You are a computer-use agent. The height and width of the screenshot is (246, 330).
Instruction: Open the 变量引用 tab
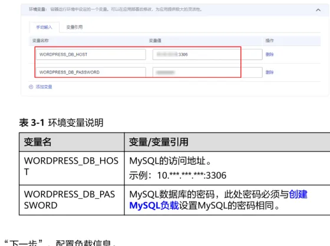(x=74, y=27)
